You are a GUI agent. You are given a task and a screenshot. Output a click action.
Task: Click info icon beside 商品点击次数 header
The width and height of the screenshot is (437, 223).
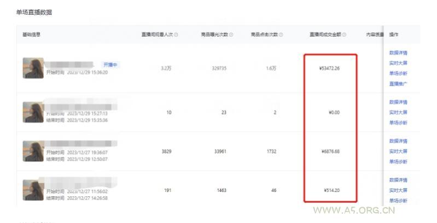click(x=281, y=35)
